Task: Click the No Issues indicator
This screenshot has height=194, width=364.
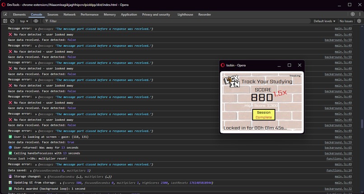Action: coord(346,21)
